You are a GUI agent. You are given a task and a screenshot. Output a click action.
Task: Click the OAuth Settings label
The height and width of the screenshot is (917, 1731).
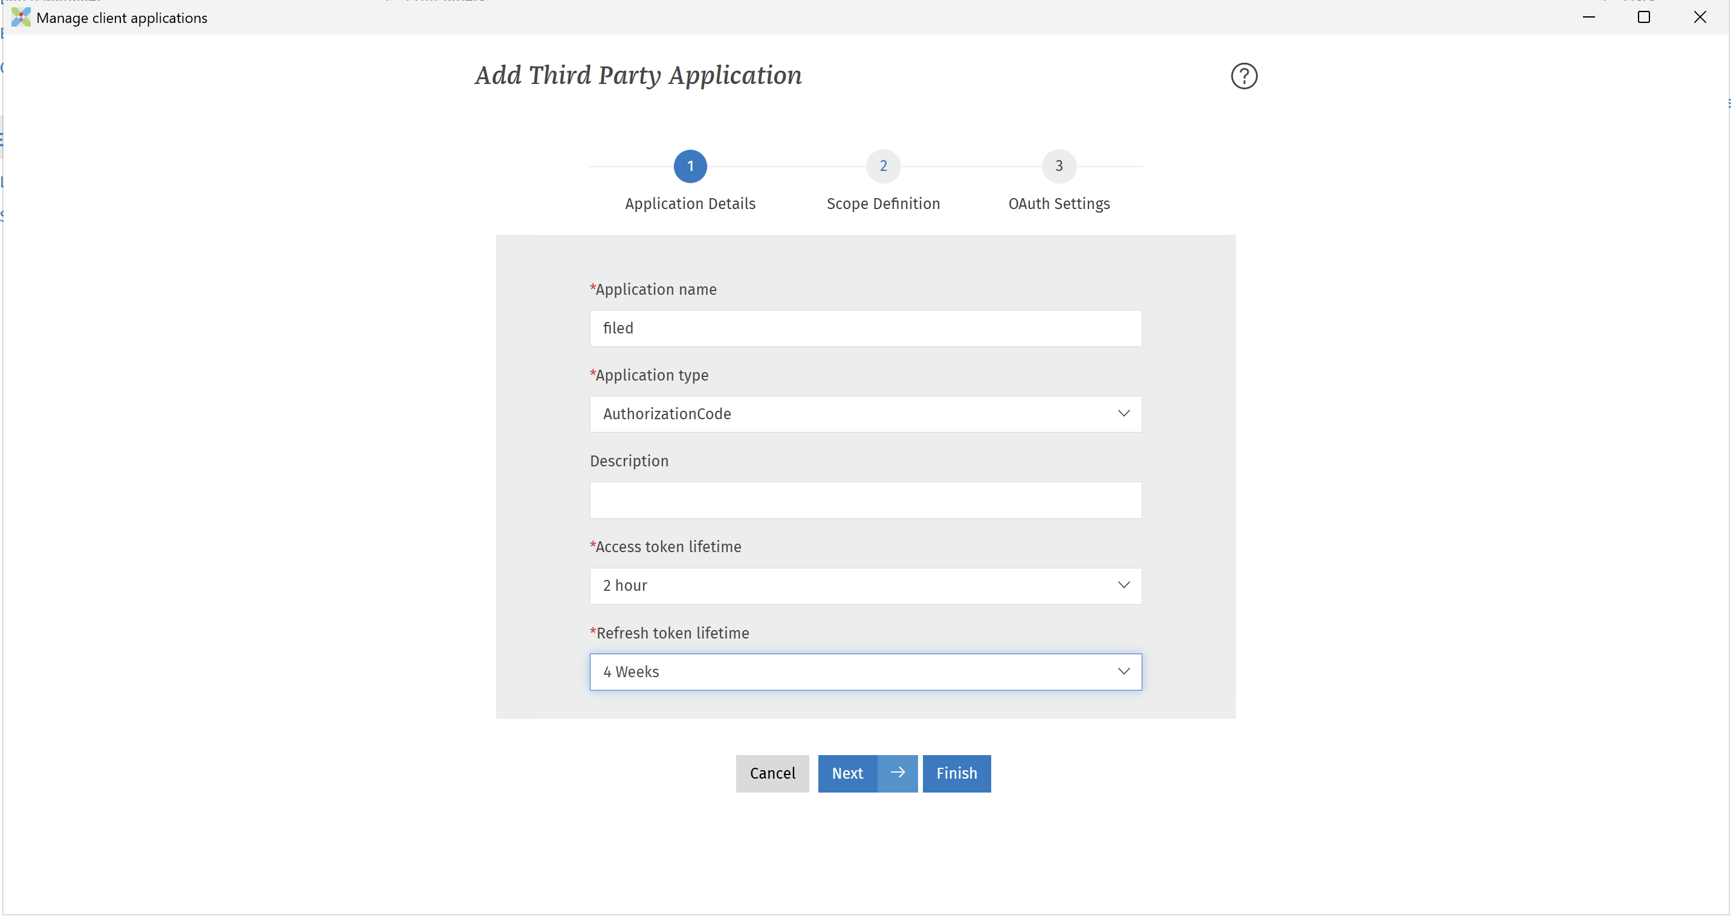point(1059,204)
